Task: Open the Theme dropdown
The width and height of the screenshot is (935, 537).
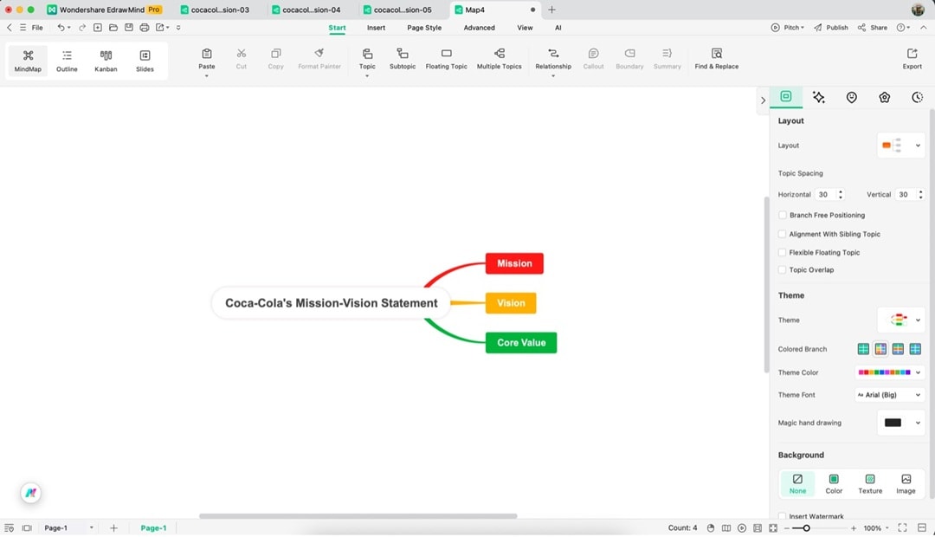Action: click(900, 320)
